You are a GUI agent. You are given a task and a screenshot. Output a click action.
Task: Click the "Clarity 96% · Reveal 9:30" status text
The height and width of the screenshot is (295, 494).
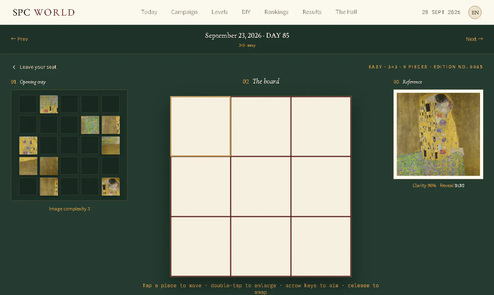point(438,186)
